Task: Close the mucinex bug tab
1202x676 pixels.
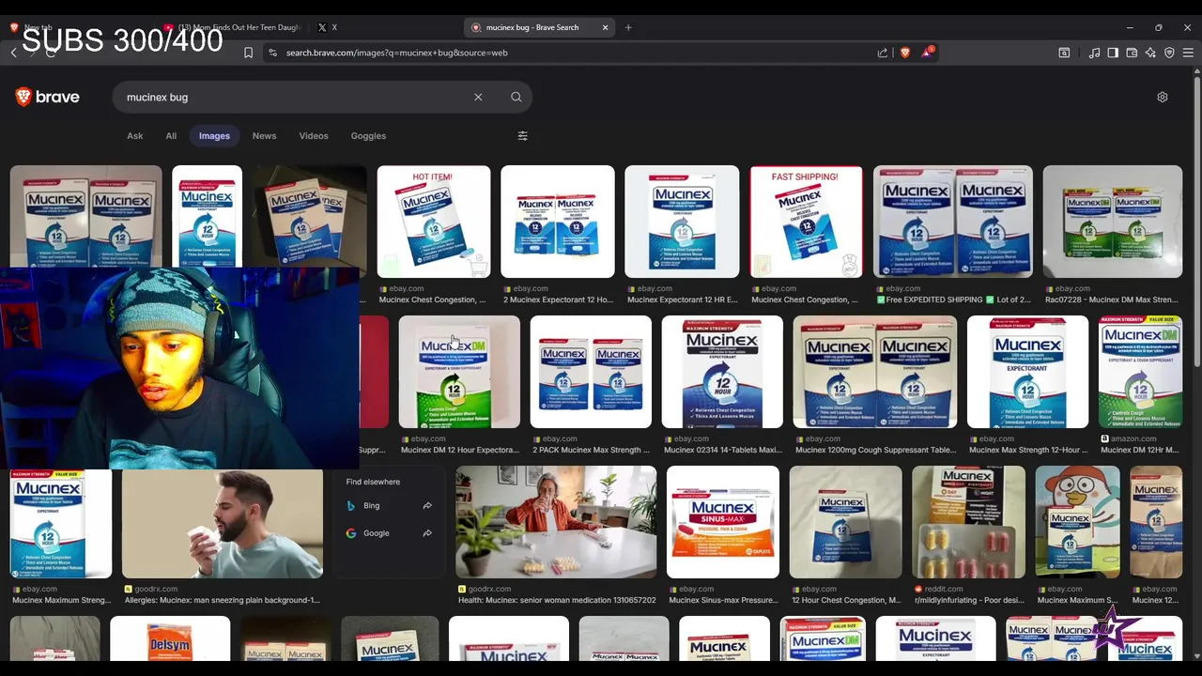Action: pos(606,27)
